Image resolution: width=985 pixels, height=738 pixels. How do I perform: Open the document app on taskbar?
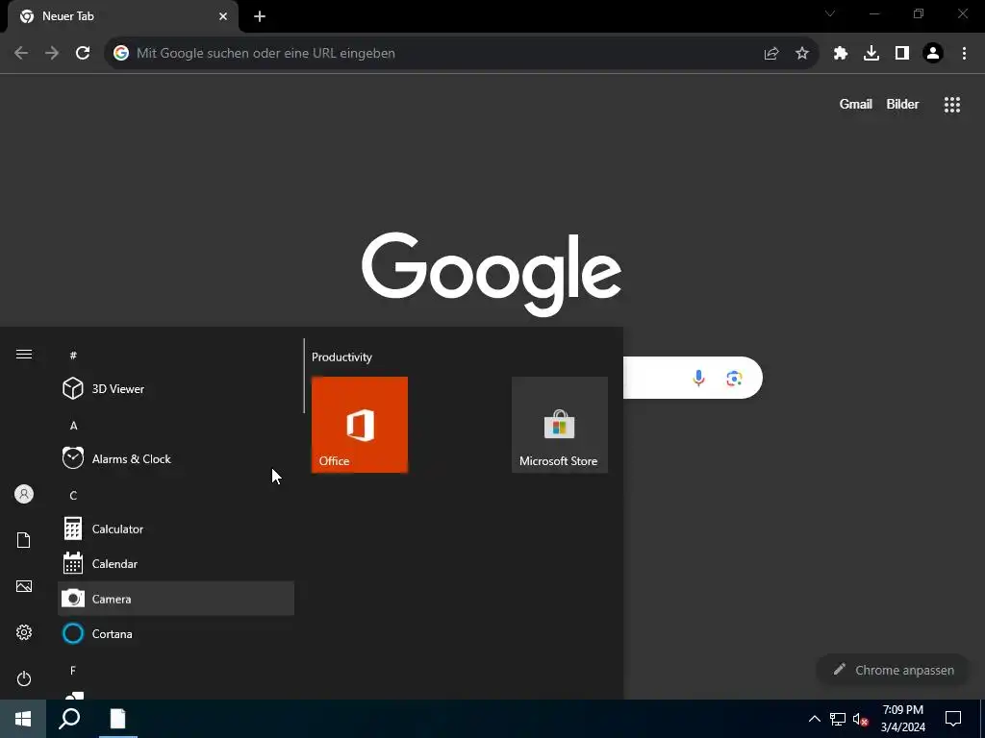(117, 719)
